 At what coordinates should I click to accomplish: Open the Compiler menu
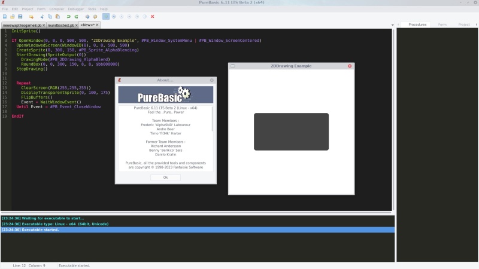tap(57, 9)
